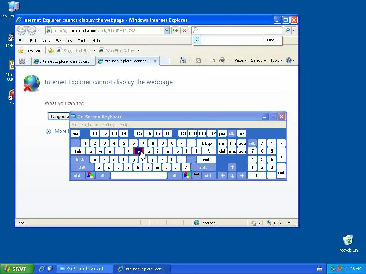Viewport: 366px width, 274px height.
Task: Toggle the left shft key
Action: point(82,167)
